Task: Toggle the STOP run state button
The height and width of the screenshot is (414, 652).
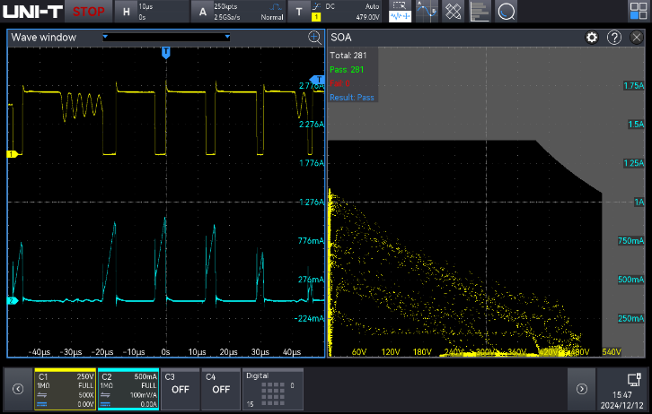Action: pos(87,12)
